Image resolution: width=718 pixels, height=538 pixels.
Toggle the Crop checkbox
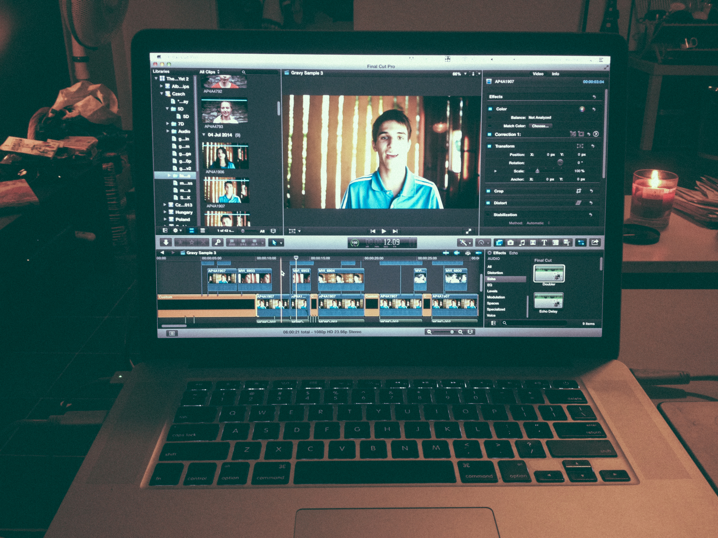(489, 191)
